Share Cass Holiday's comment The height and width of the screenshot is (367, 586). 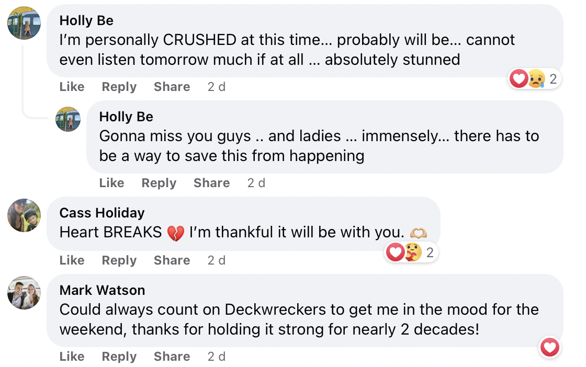pyautogui.click(x=172, y=260)
